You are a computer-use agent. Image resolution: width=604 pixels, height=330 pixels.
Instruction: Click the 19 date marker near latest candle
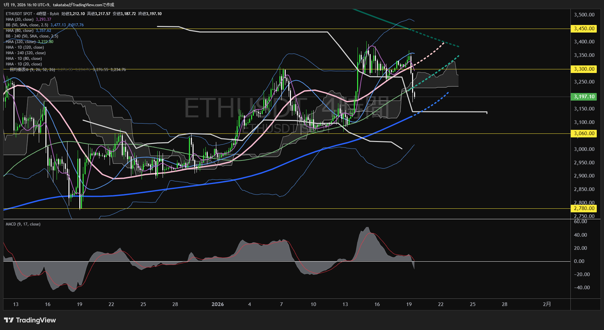coord(409,304)
